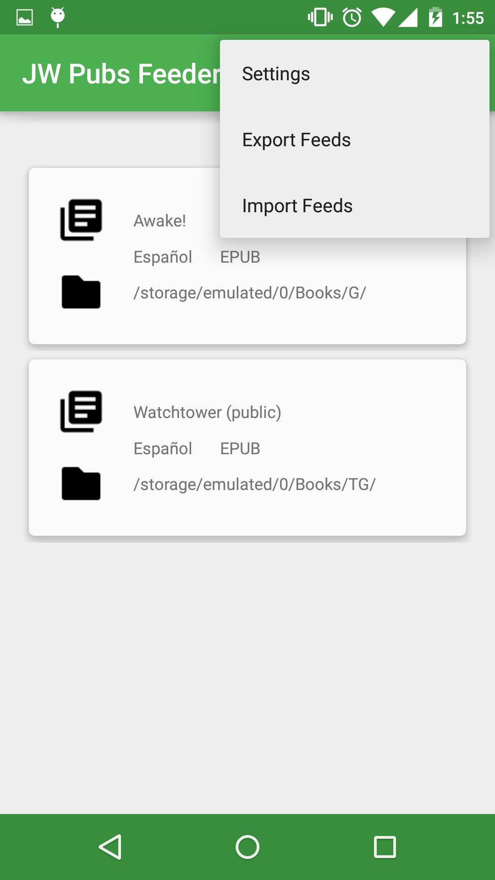Click the Awake! feed folder icon
The height and width of the screenshot is (880, 495).
click(x=81, y=292)
